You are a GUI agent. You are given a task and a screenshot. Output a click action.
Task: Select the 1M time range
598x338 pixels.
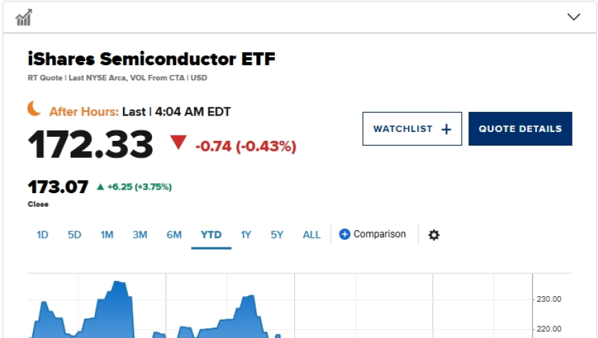coord(107,235)
